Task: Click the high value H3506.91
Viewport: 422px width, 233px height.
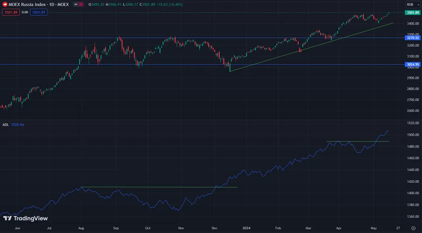Action: pos(114,5)
